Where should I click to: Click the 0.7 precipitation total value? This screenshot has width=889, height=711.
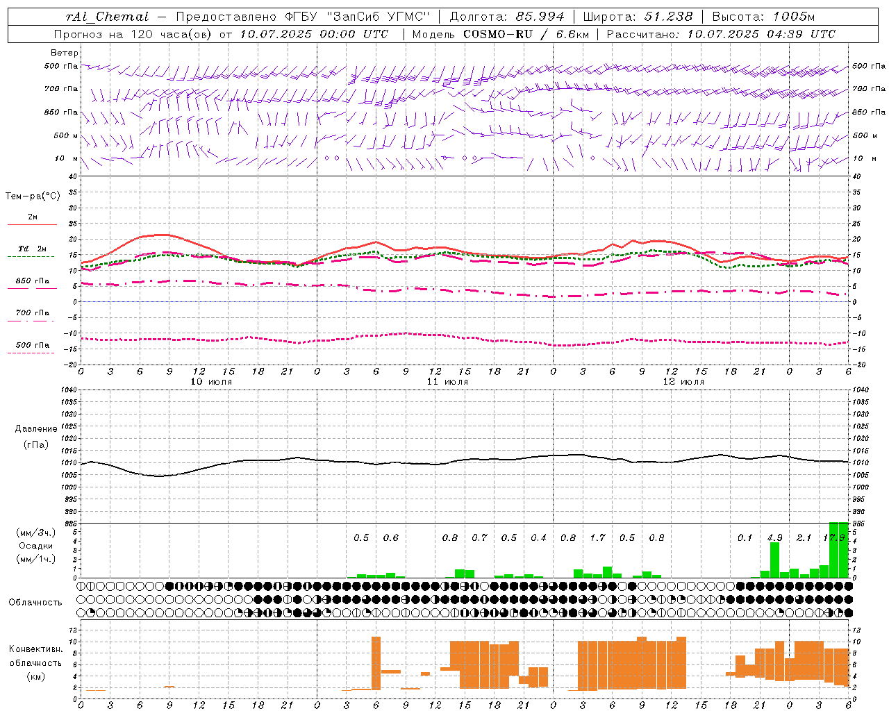480,538
